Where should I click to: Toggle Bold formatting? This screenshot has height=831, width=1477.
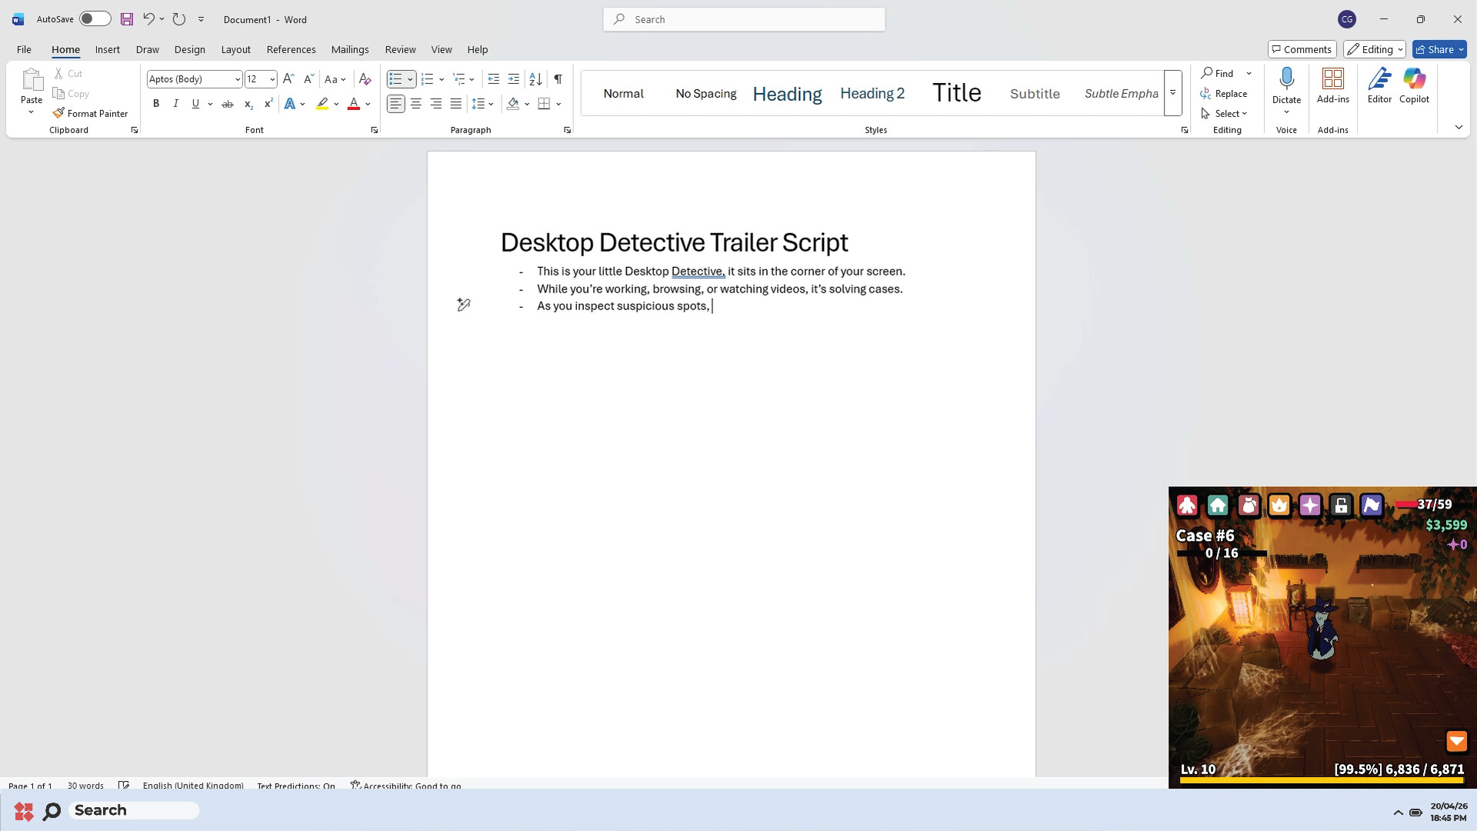pyautogui.click(x=156, y=104)
